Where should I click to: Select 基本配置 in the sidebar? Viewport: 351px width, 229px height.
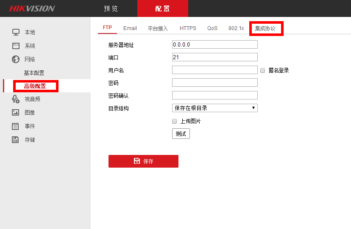(x=34, y=73)
